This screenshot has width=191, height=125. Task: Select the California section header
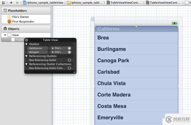click(x=136, y=29)
